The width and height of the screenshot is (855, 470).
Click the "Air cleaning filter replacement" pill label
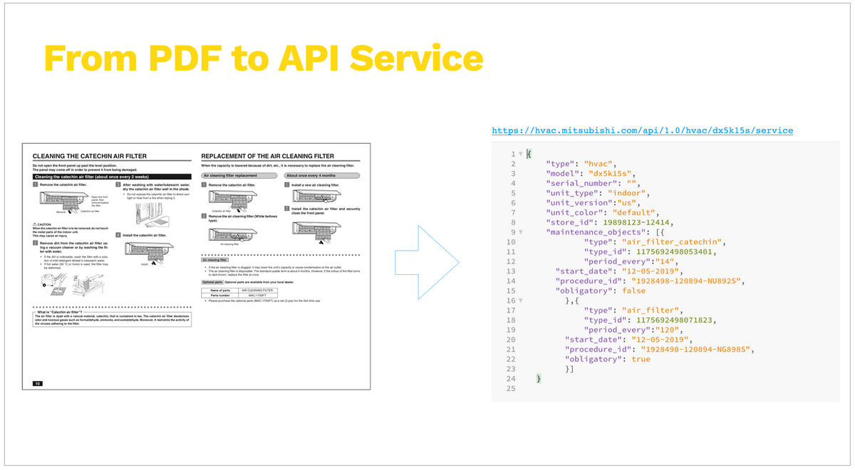(x=240, y=175)
